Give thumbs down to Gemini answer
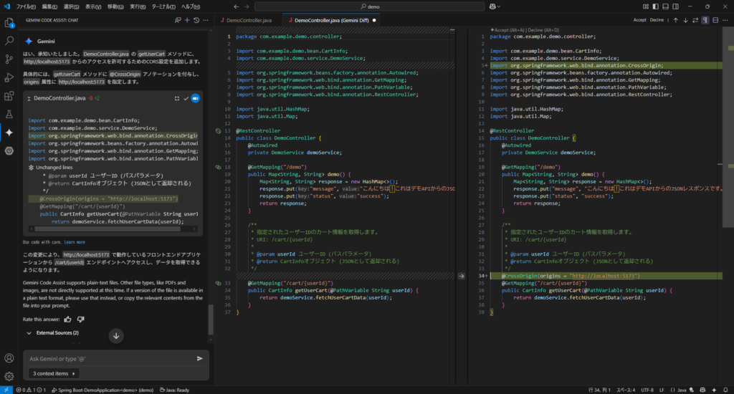This screenshot has width=734, height=394. (x=80, y=319)
